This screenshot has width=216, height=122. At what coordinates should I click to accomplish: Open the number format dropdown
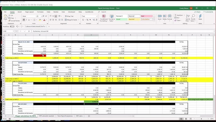point(97,16)
